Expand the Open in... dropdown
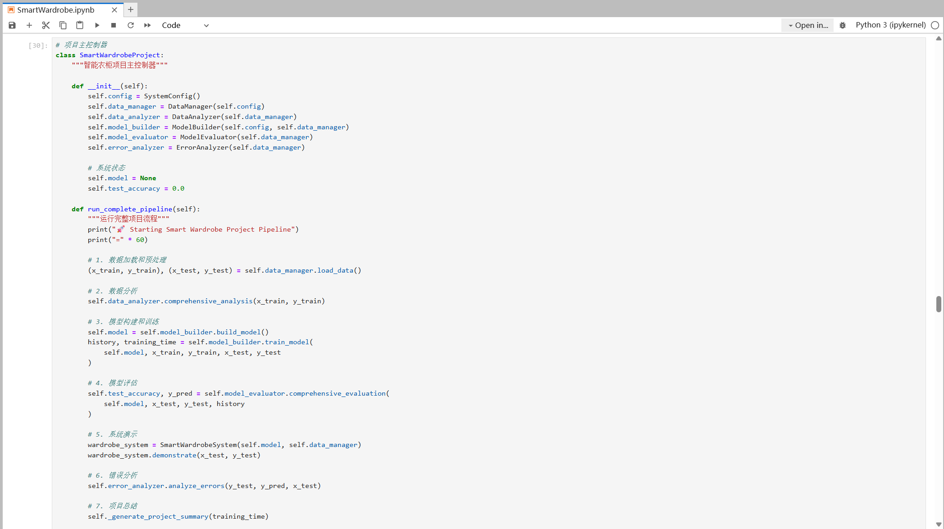Image resolution: width=944 pixels, height=529 pixels. tap(808, 25)
